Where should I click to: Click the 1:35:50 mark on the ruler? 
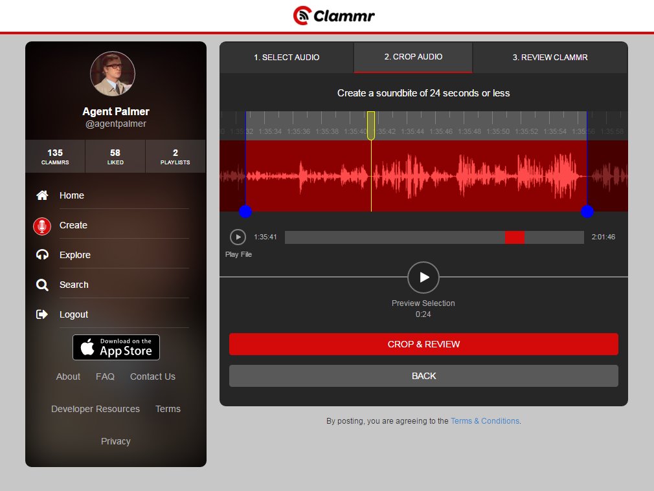[497, 131]
